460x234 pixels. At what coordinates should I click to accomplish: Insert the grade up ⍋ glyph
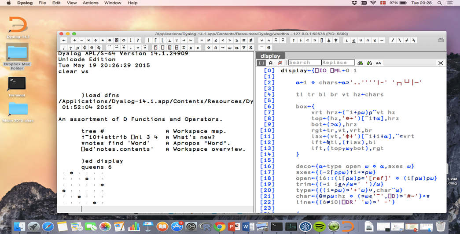[x=329, y=40]
